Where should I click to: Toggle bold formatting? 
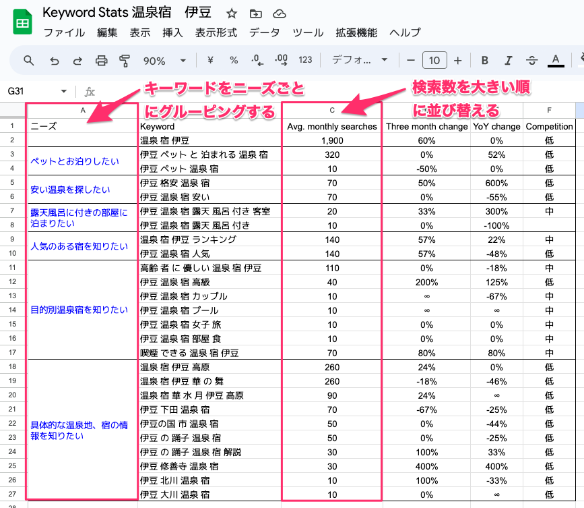484,60
